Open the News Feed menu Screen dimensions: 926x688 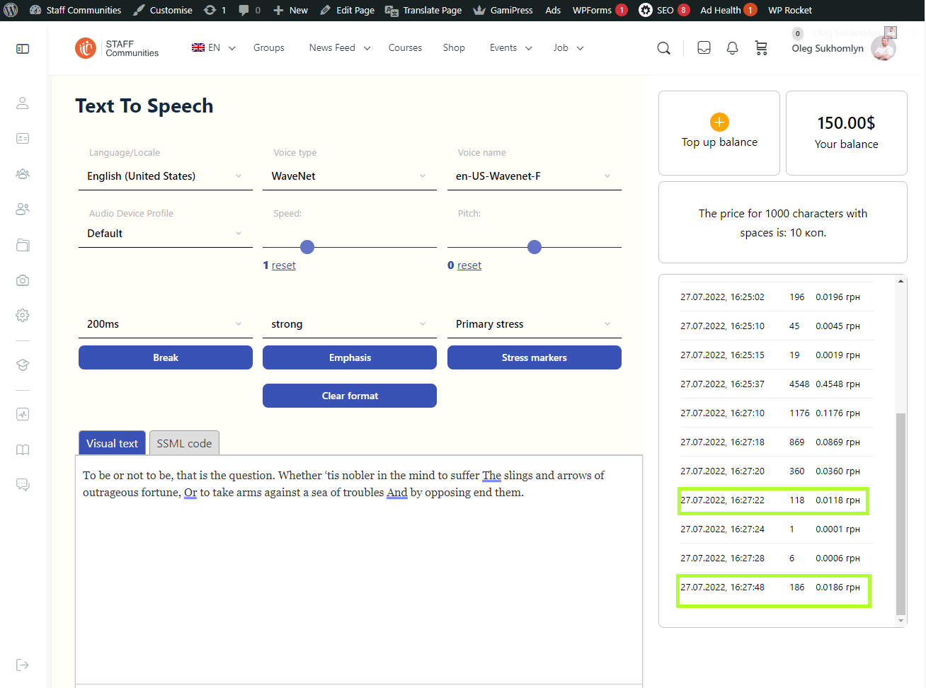[x=340, y=48]
